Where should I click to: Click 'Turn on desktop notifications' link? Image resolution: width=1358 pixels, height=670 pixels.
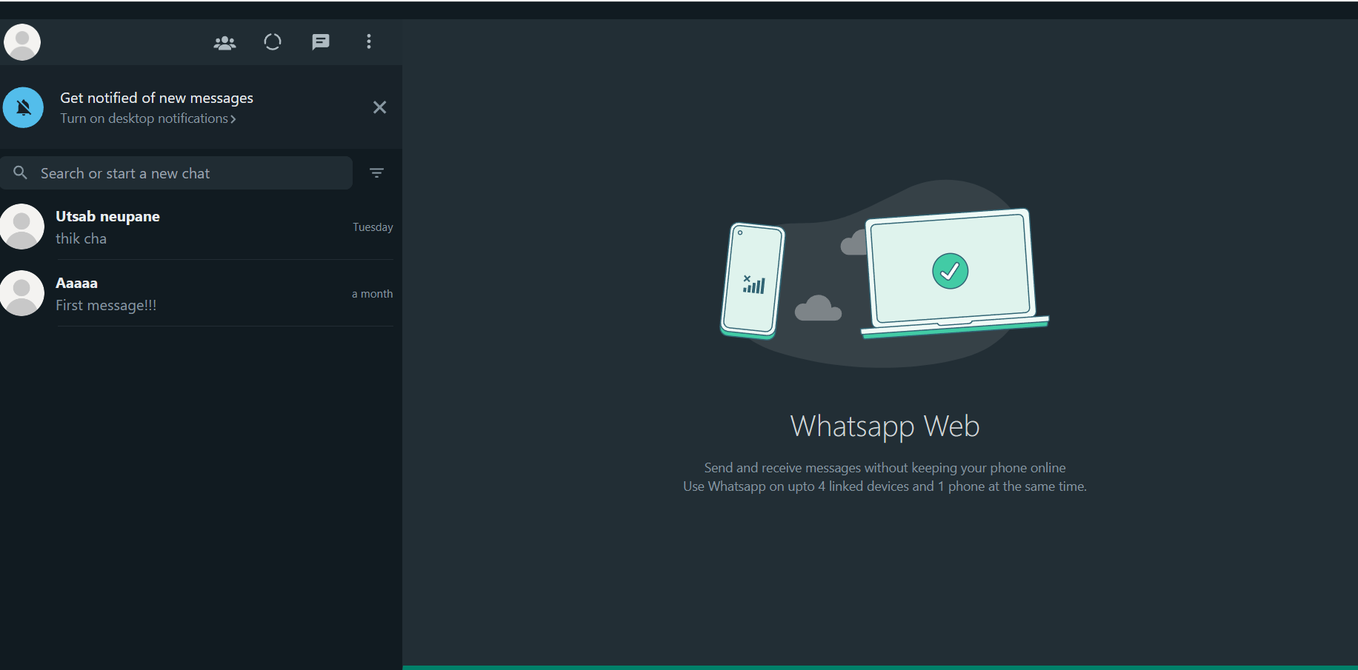click(x=144, y=118)
